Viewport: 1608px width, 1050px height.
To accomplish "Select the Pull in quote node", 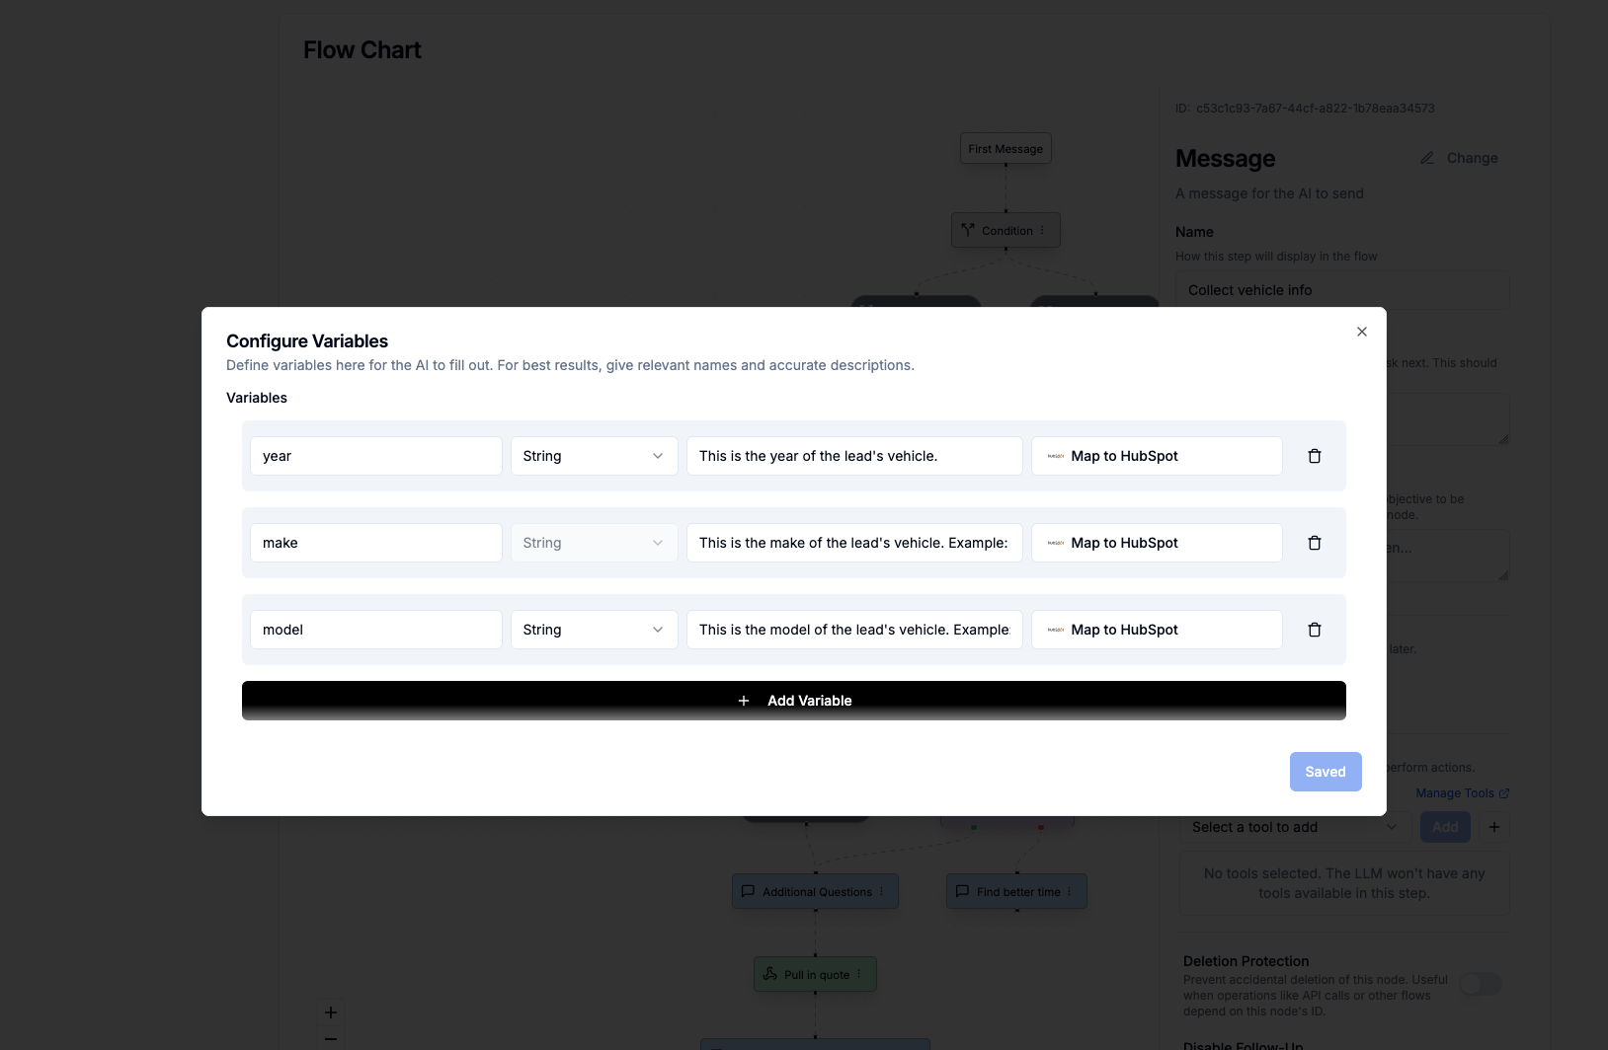I will (815, 975).
